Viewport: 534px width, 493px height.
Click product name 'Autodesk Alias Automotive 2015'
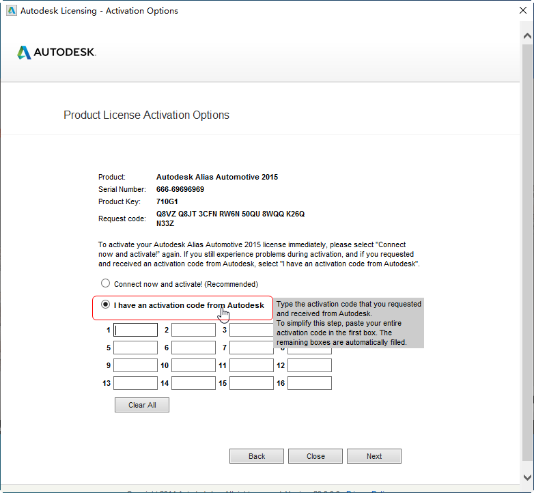click(x=217, y=177)
